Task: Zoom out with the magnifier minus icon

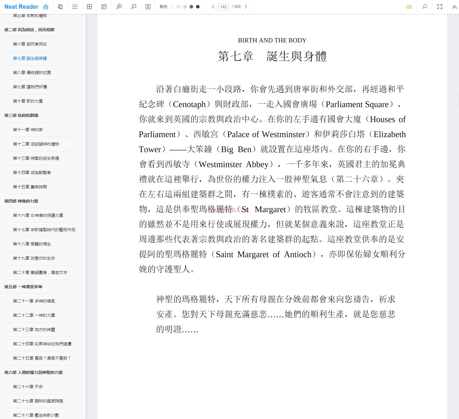Action: (x=133, y=7)
